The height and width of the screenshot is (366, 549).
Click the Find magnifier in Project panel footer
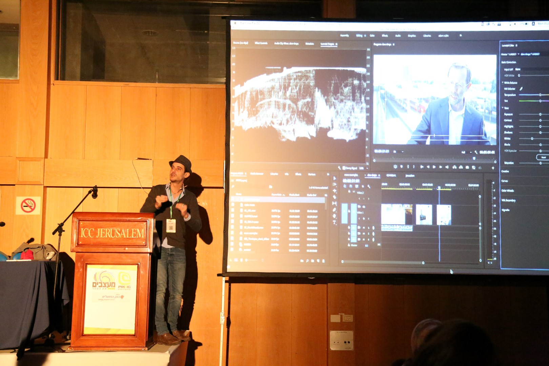[307, 261]
